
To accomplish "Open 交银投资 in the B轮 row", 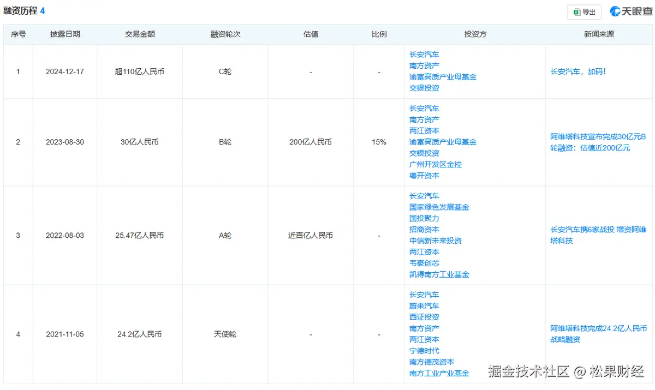I will click(424, 153).
